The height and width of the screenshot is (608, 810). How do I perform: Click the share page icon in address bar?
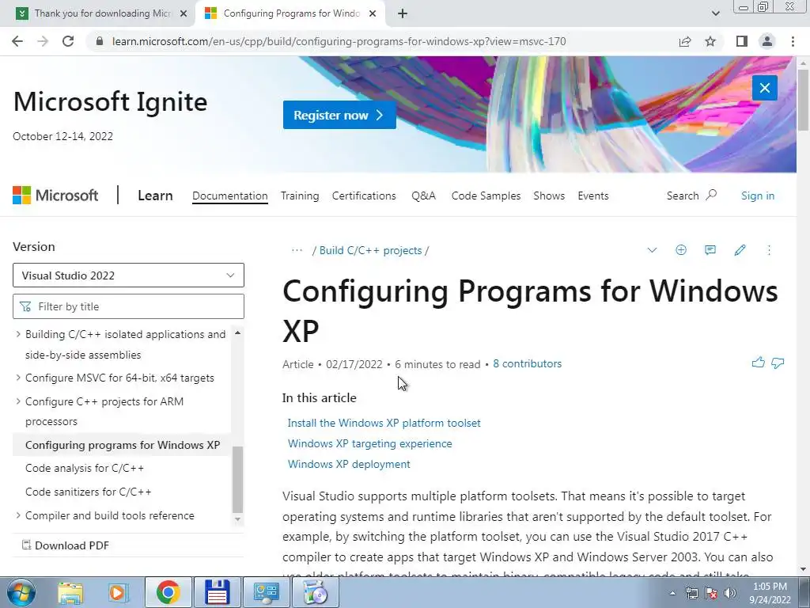(x=685, y=41)
